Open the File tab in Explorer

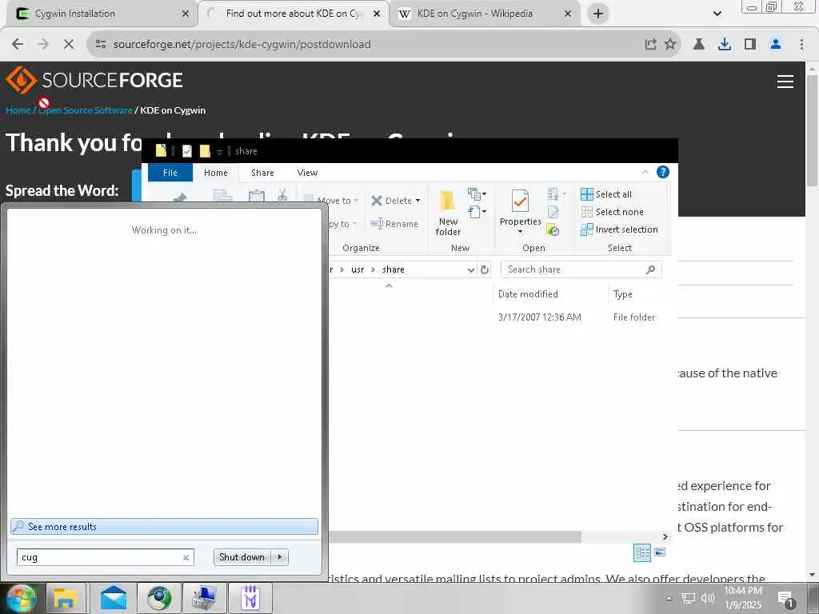pyautogui.click(x=170, y=173)
